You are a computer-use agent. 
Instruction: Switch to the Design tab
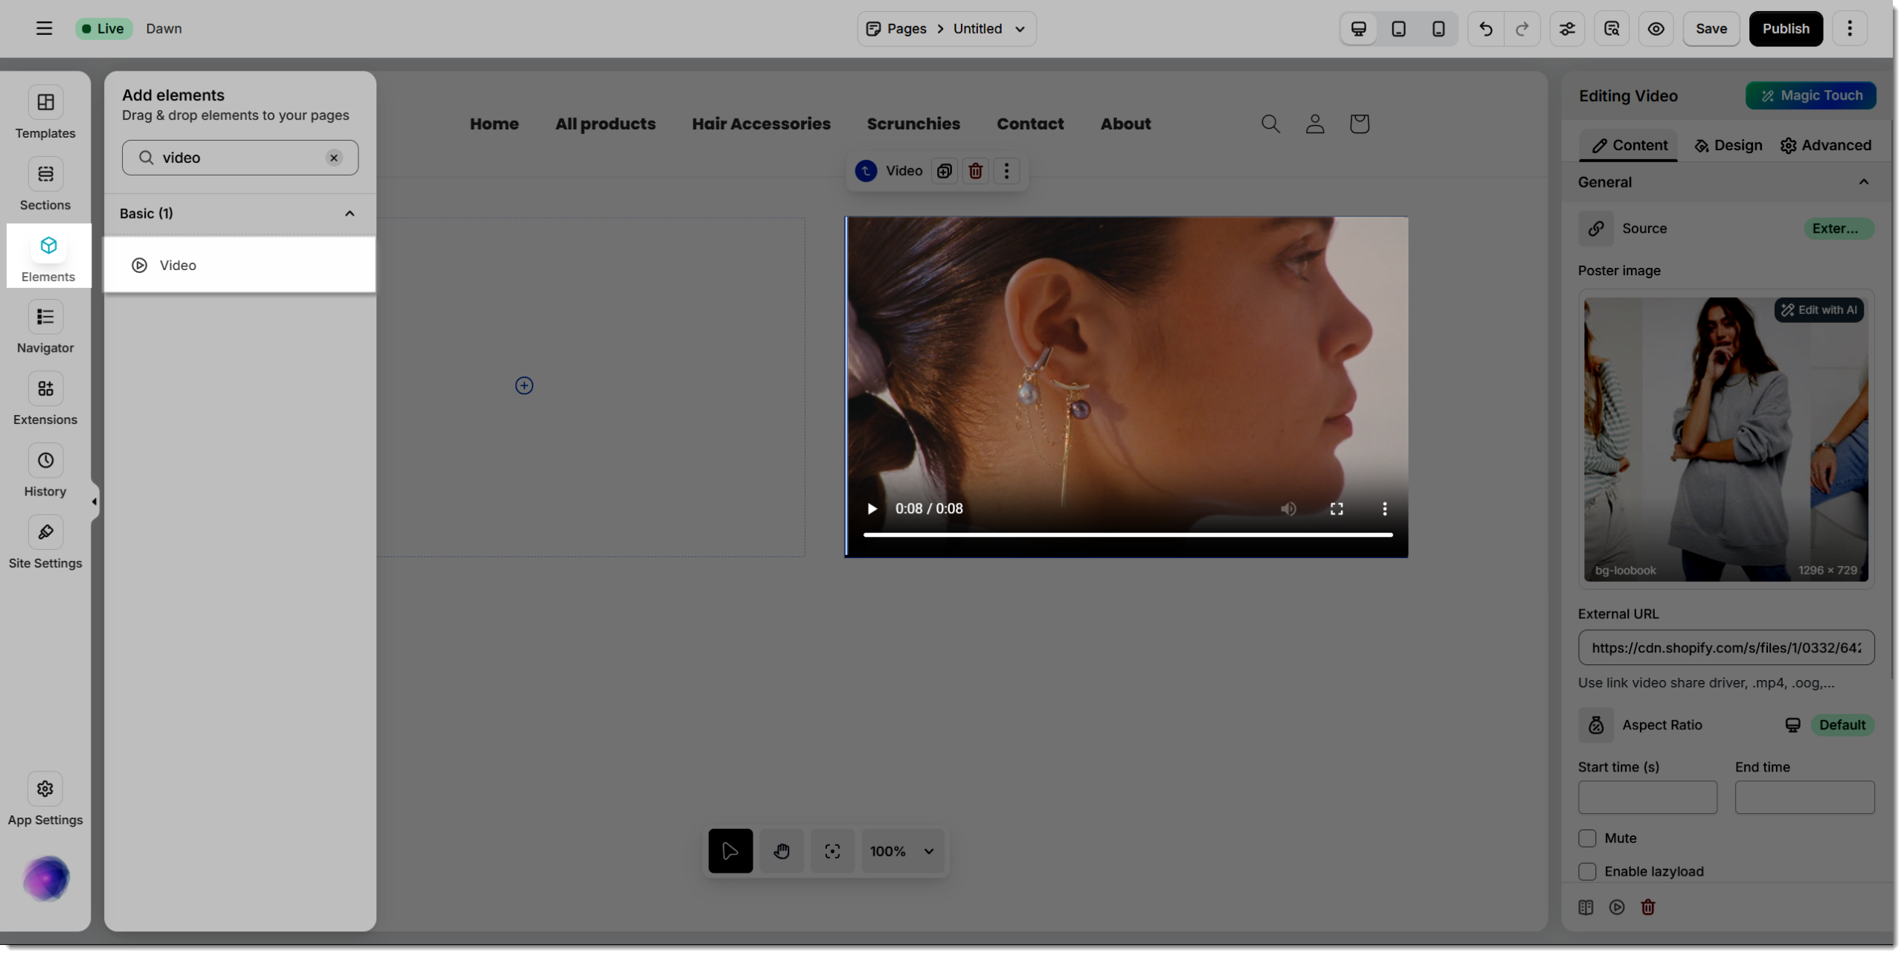point(1728,146)
